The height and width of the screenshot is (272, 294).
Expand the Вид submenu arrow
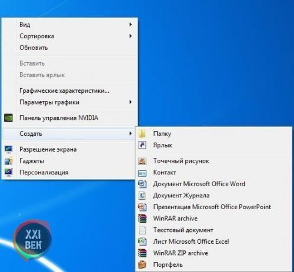pyautogui.click(x=131, y=25)
